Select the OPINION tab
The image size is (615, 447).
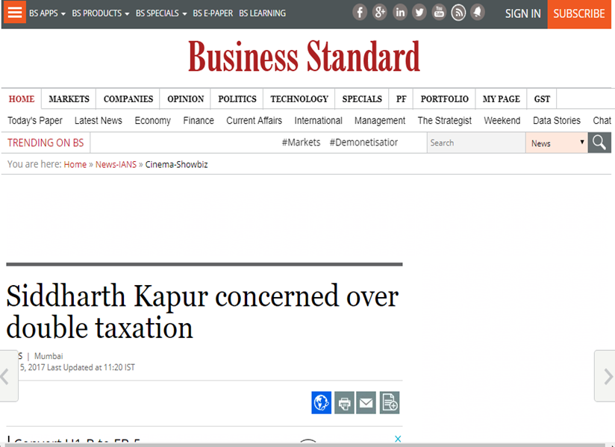[186, 99]
